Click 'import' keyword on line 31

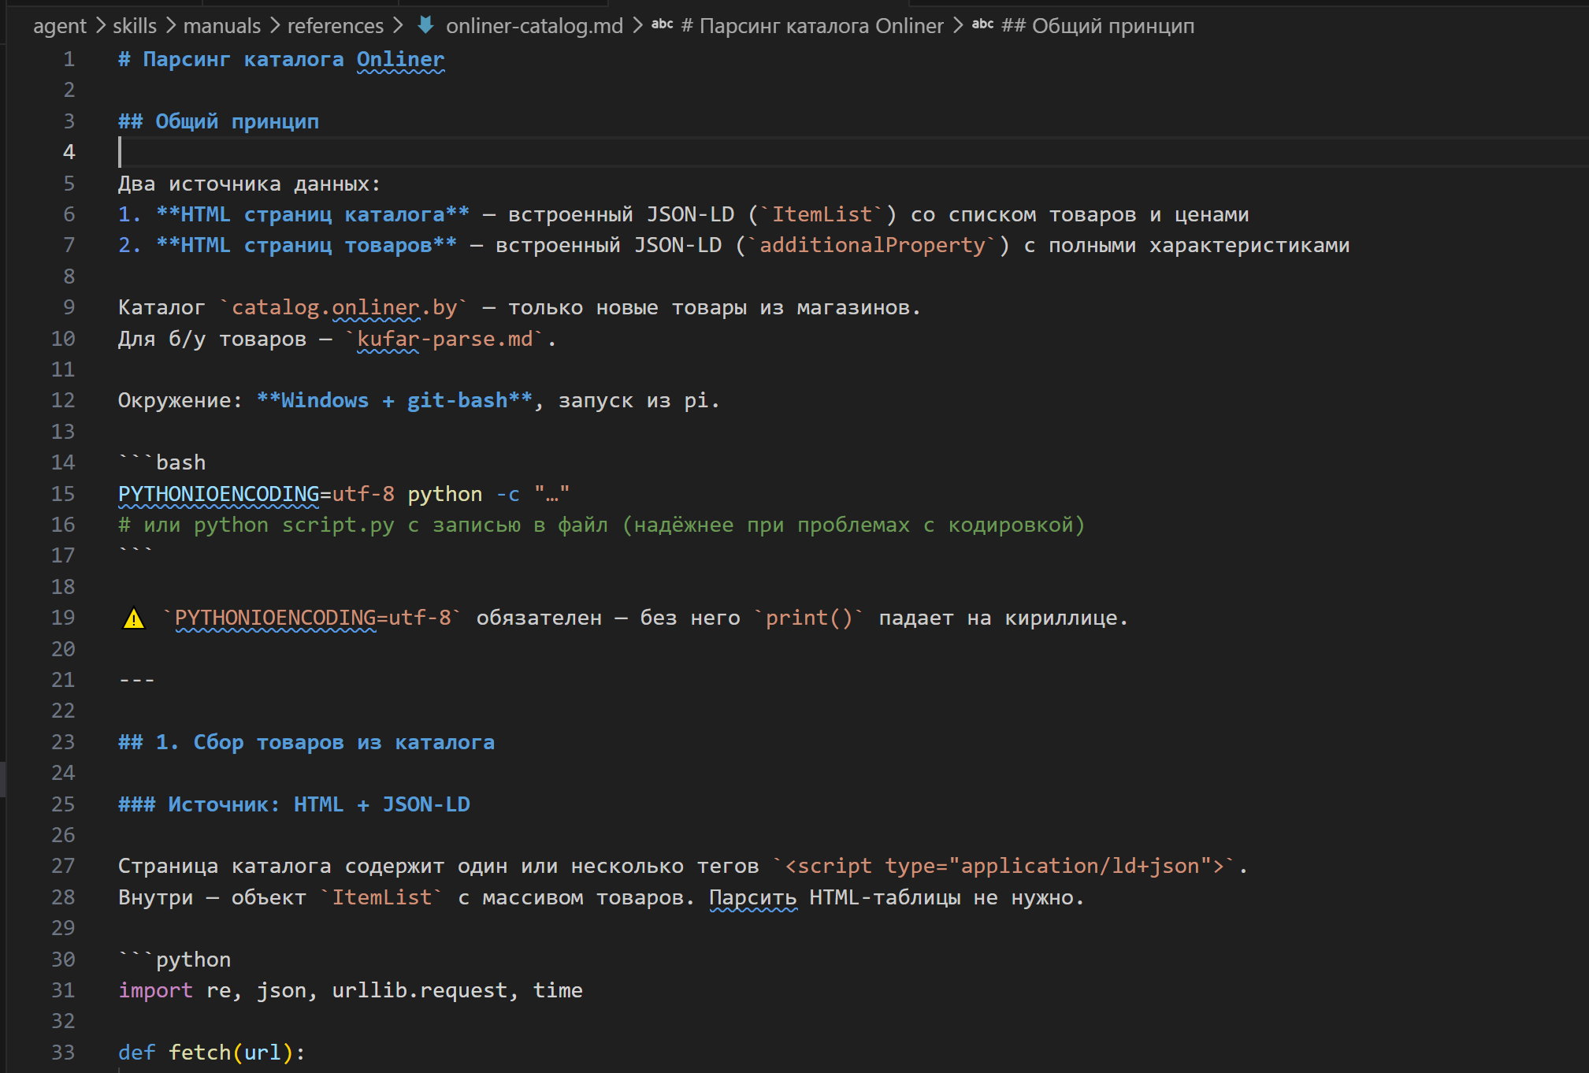click(x=156, y=991)
